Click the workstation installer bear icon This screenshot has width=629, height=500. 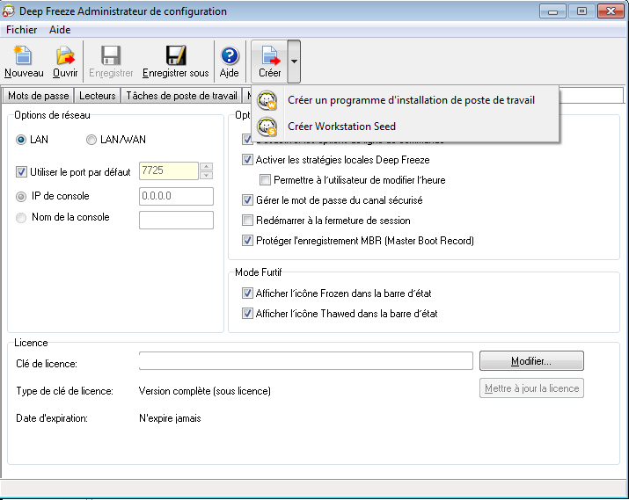267,100
